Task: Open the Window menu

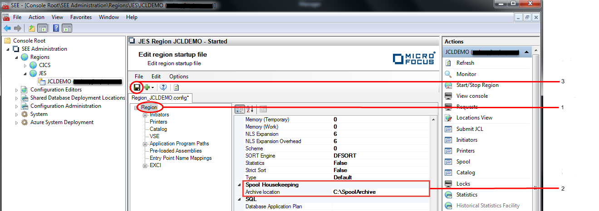Action: [x=108, y=17]
